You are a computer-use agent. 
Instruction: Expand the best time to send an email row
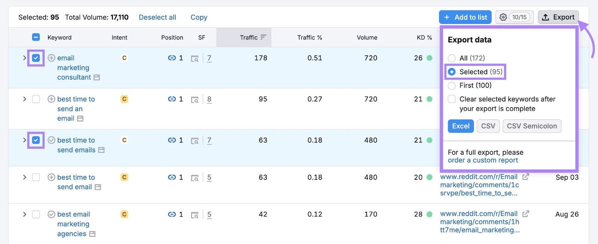pos(25,99)
